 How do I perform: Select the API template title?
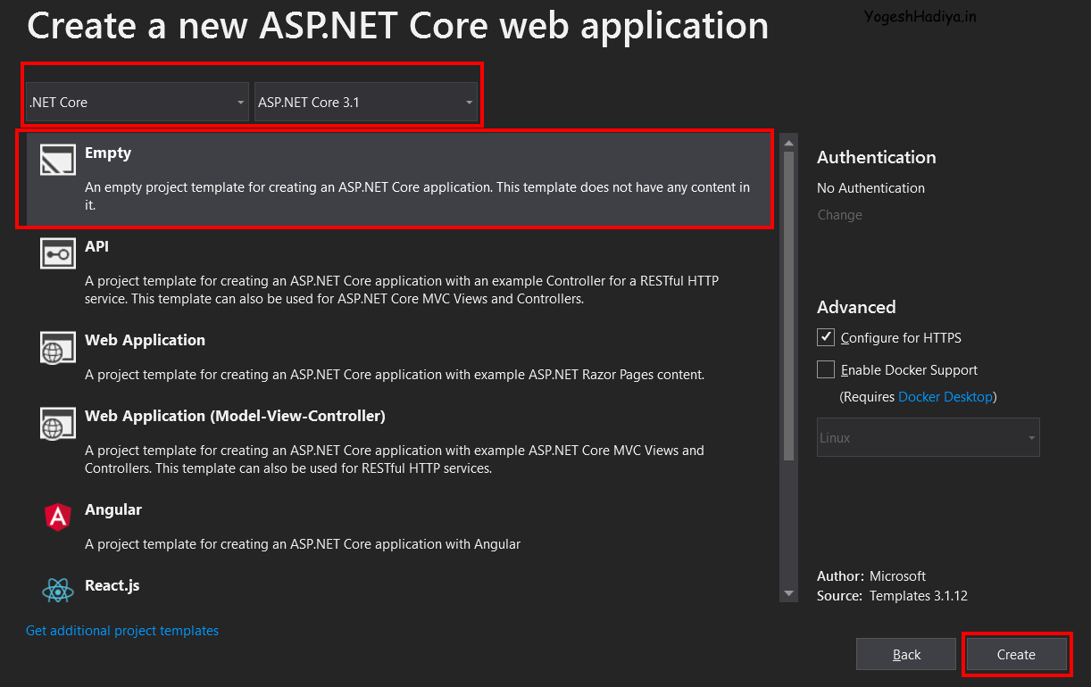coord(96,246)
